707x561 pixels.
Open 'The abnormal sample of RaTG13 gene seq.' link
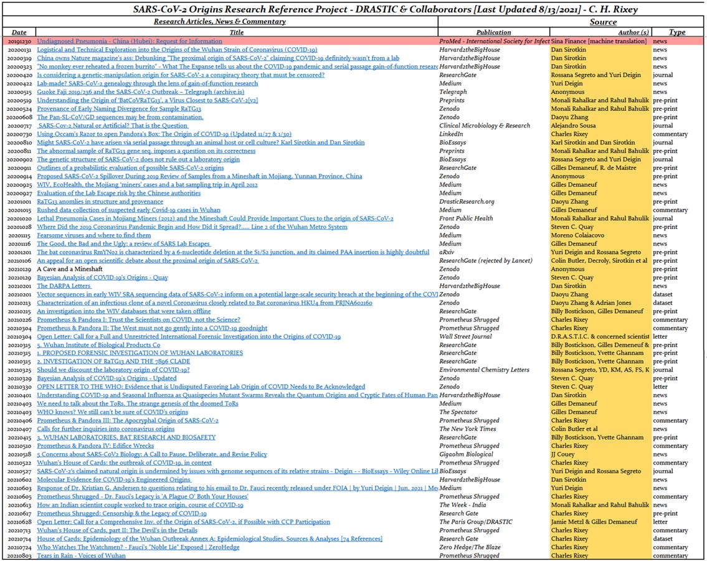coord(146,151)
